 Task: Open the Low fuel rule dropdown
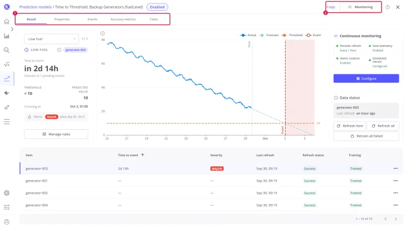(x=52, y=39)
